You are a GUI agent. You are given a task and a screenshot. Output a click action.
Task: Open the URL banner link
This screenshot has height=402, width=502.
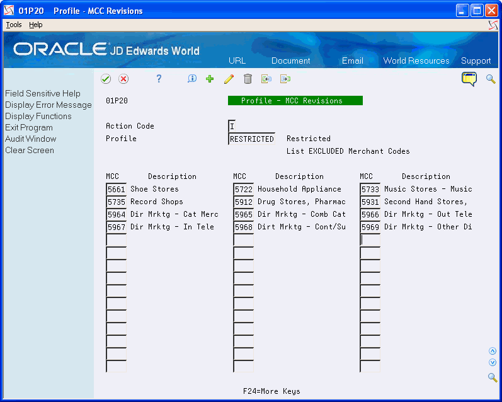pyautogui.click(x=237, y=60)
